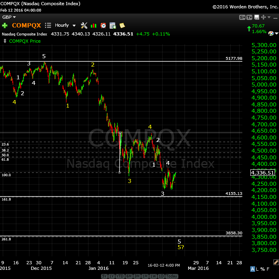The height and width of the screenshot is (279, 279).
Task: Toggle the F scale option
Action: click(268, 269)
